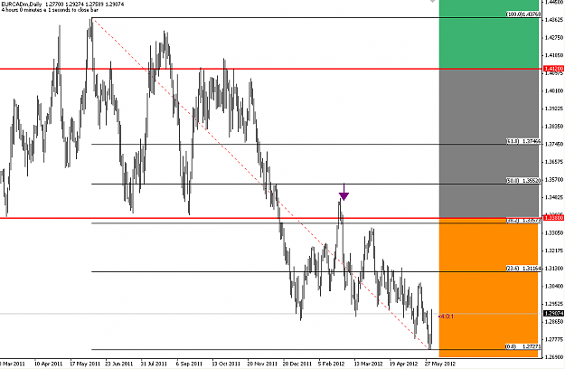Select the Fibonacci 61.8 level label 1.37466
Viewport: 565px width, 369px height.
(x=523, y=142)
